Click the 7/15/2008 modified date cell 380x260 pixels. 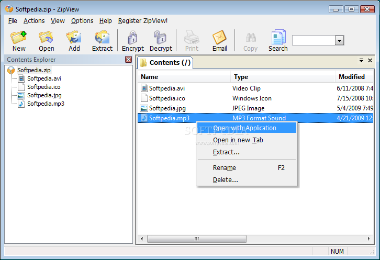[x=355, y=98]
